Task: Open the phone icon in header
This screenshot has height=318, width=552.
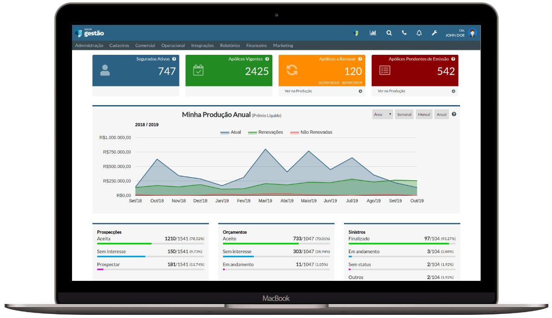Action: (x=404, y=33)
